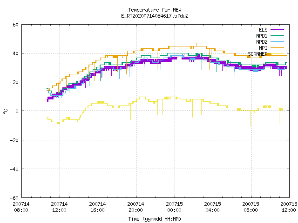This screenshot has height=223, width=298.
Task: Click the ELS legend label
Action: [263, 30]
